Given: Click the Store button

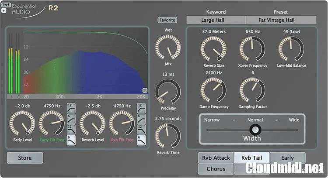Looking at the screenshot, I should point(25,158).
